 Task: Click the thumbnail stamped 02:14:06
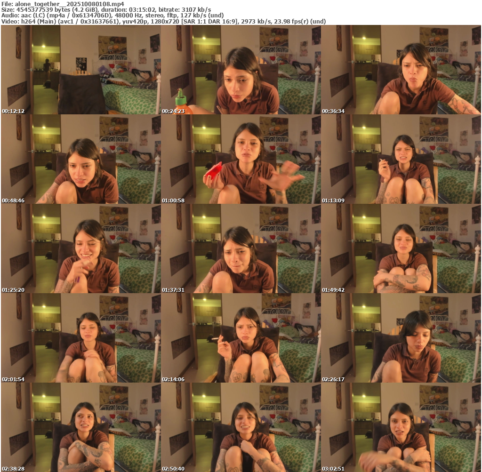point(241,338)
